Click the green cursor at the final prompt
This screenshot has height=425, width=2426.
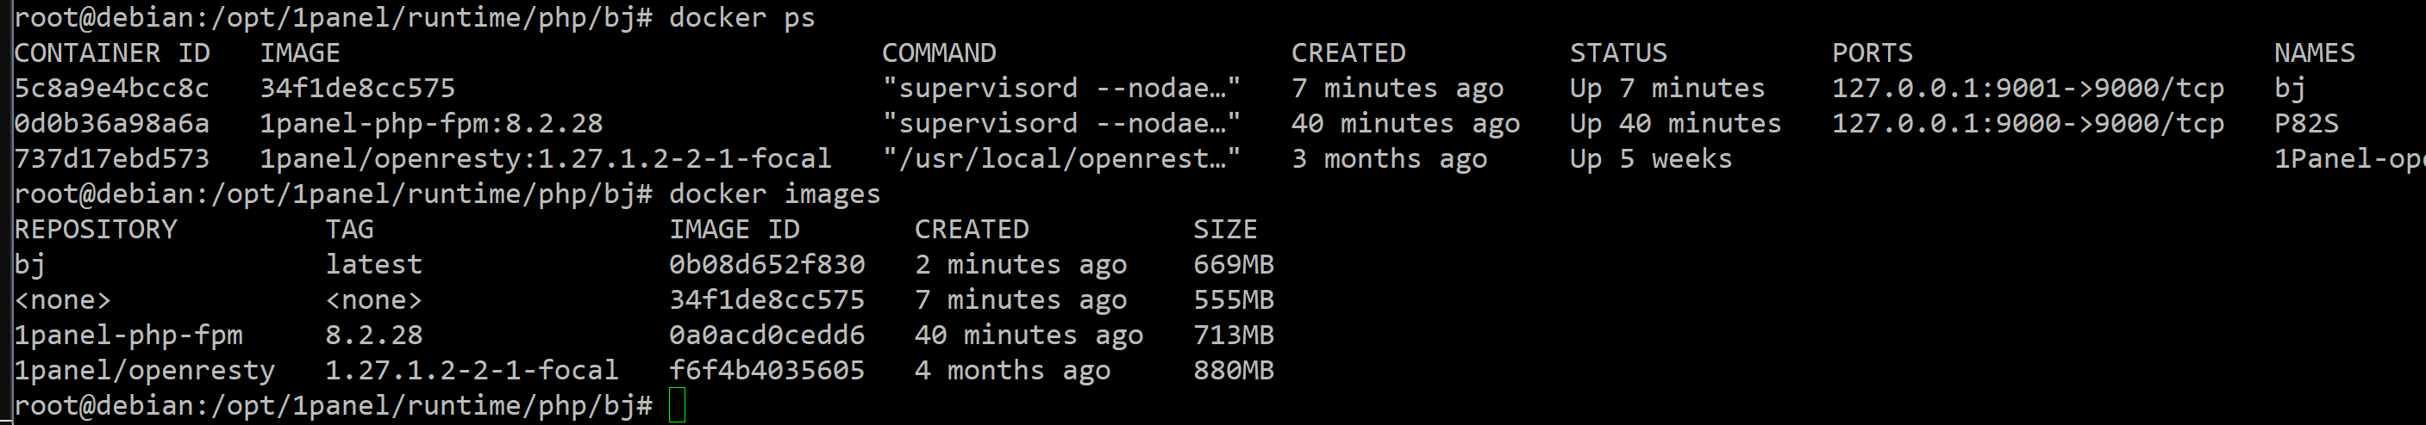coord(677,406)
